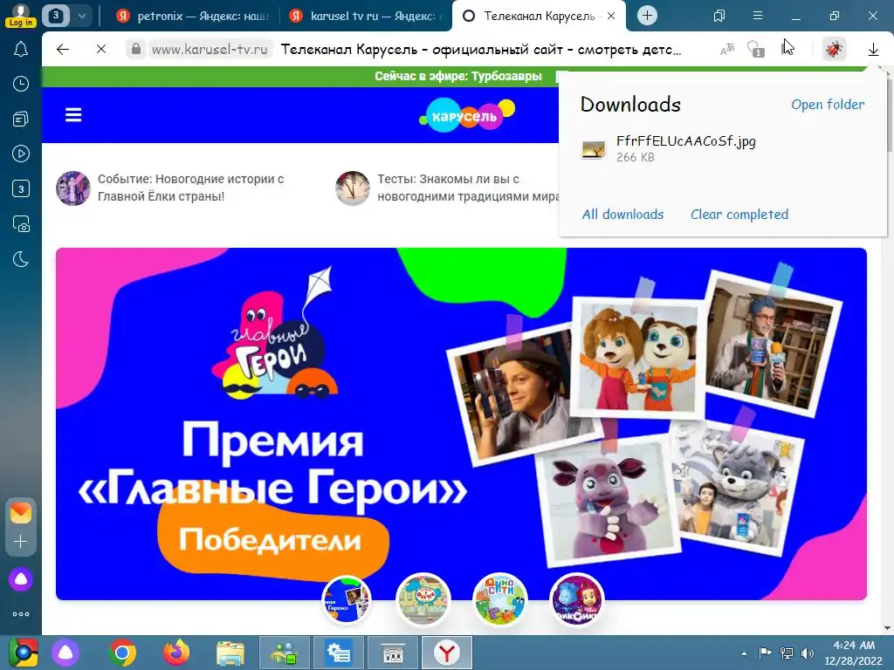Expand the tab group dropdown arrow

click(81, 16)
